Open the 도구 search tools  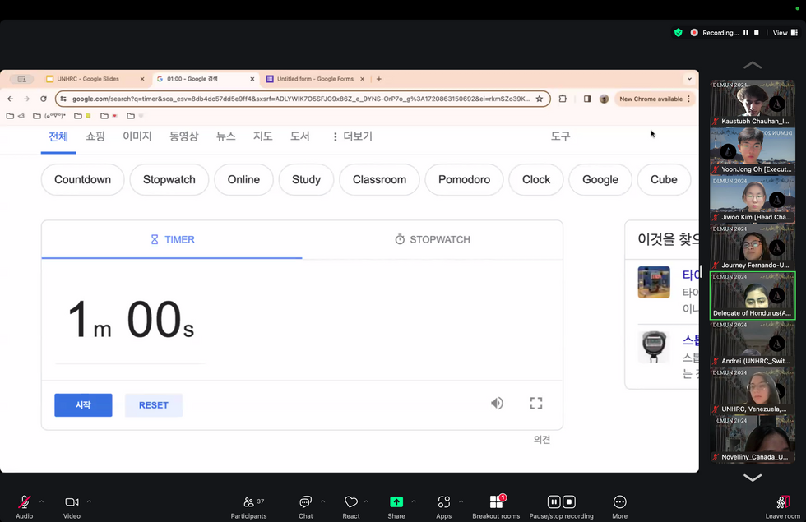560,136
